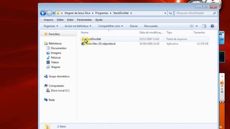Open Imagens library
This screenshot has width=230, height=129.
coord(56,53)
